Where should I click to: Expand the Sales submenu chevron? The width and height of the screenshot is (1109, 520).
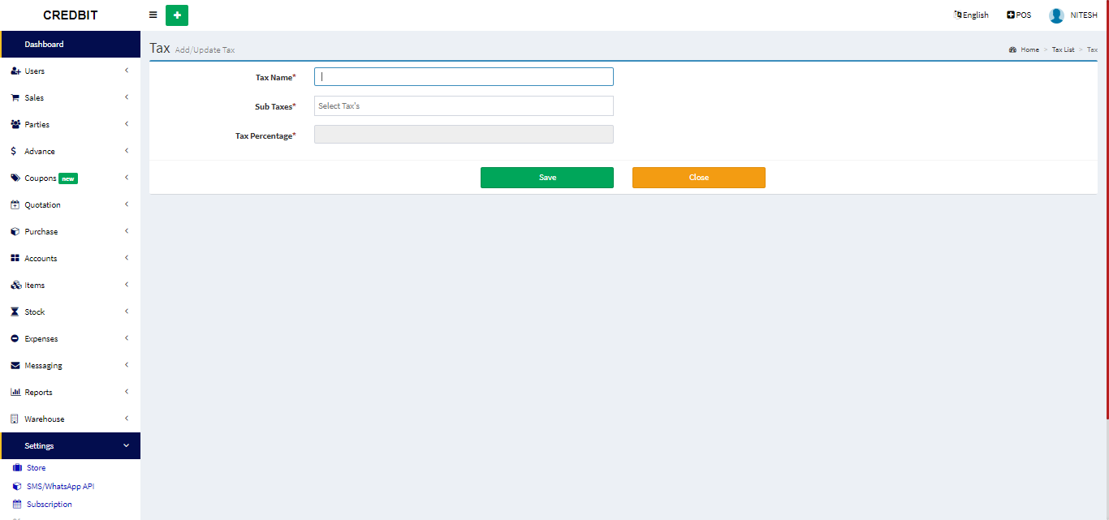[127, 97]
